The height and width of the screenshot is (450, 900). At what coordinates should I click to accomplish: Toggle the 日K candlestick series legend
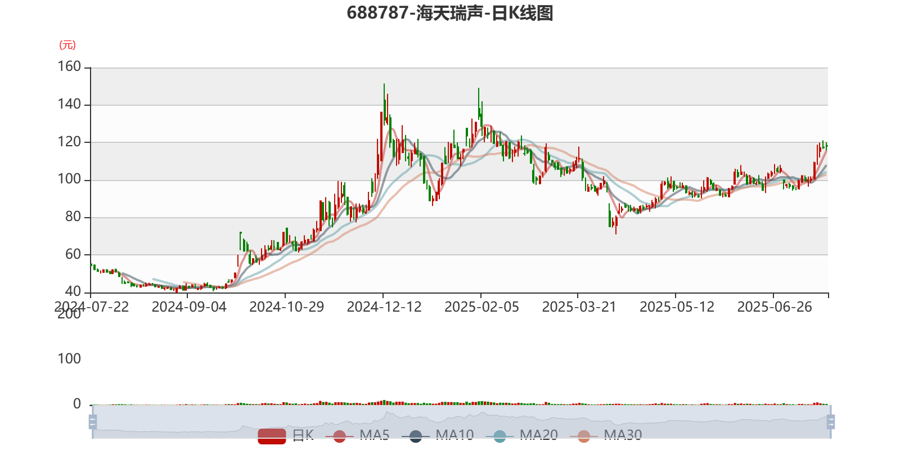click(286, 435)
